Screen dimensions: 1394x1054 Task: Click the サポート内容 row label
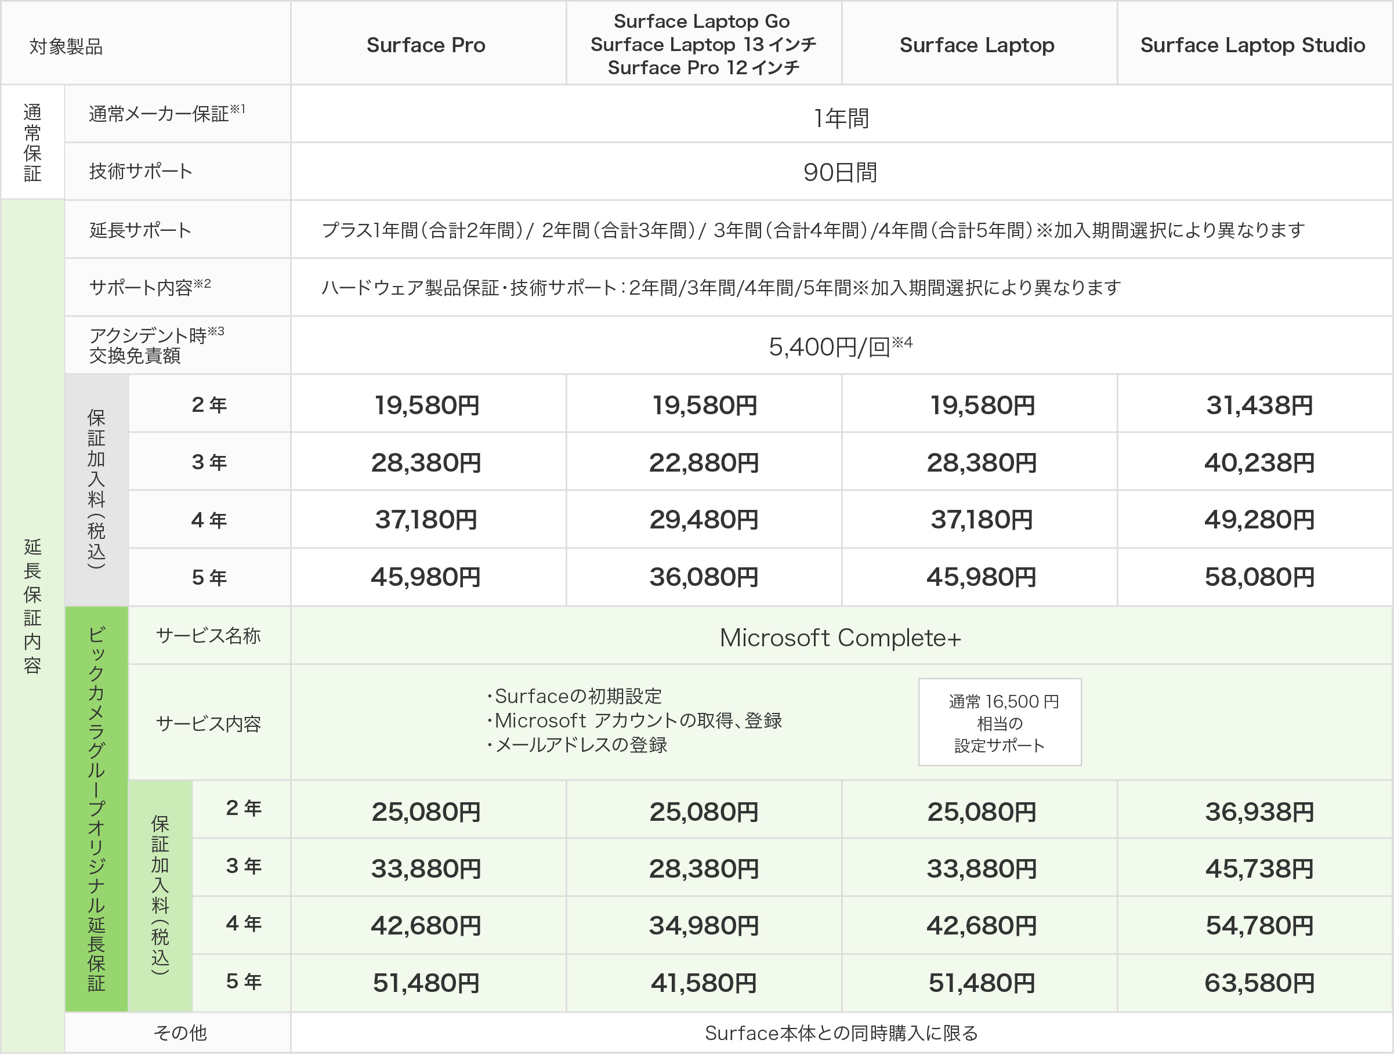(x=150, y=287)
